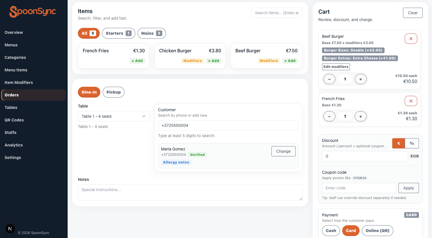
Task: Click the Special instructions notes field
Action: (x=190, y=192)
